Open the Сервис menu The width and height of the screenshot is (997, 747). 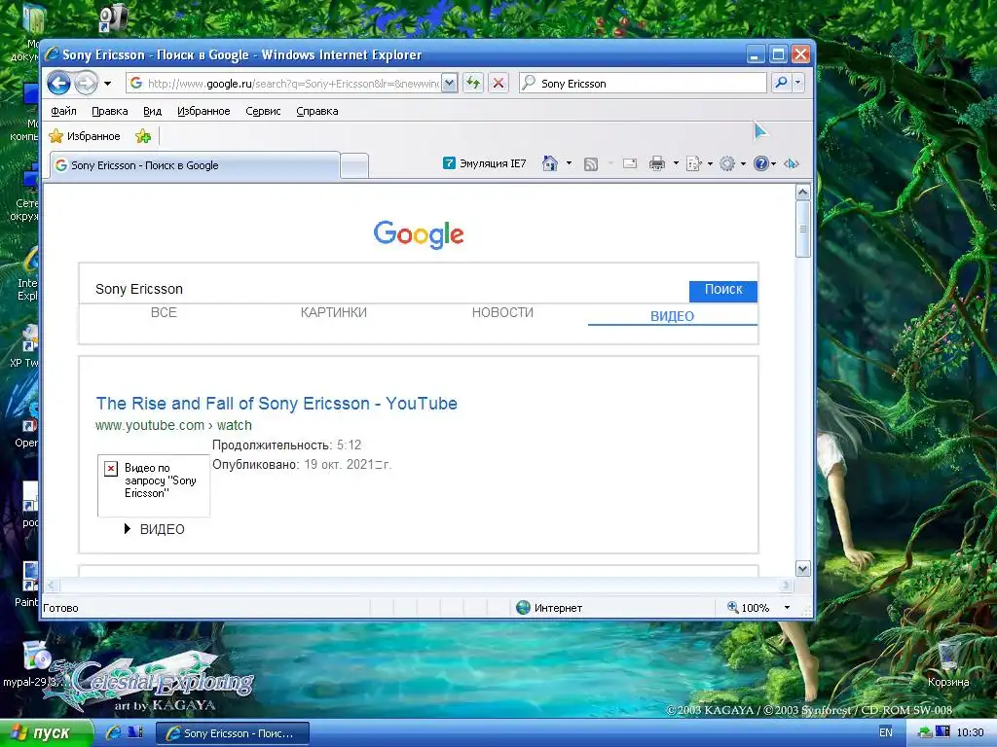tap(263, 111)
